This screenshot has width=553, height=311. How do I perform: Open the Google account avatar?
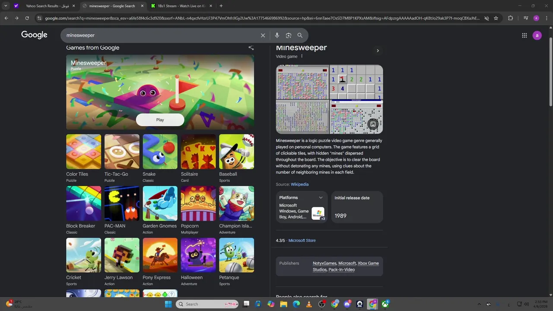pos(537,35)
